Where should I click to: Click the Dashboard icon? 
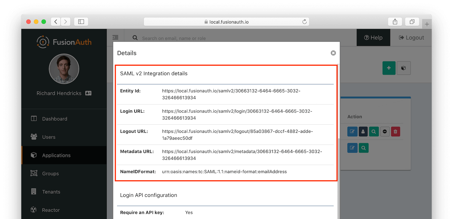tap(34, 118)
